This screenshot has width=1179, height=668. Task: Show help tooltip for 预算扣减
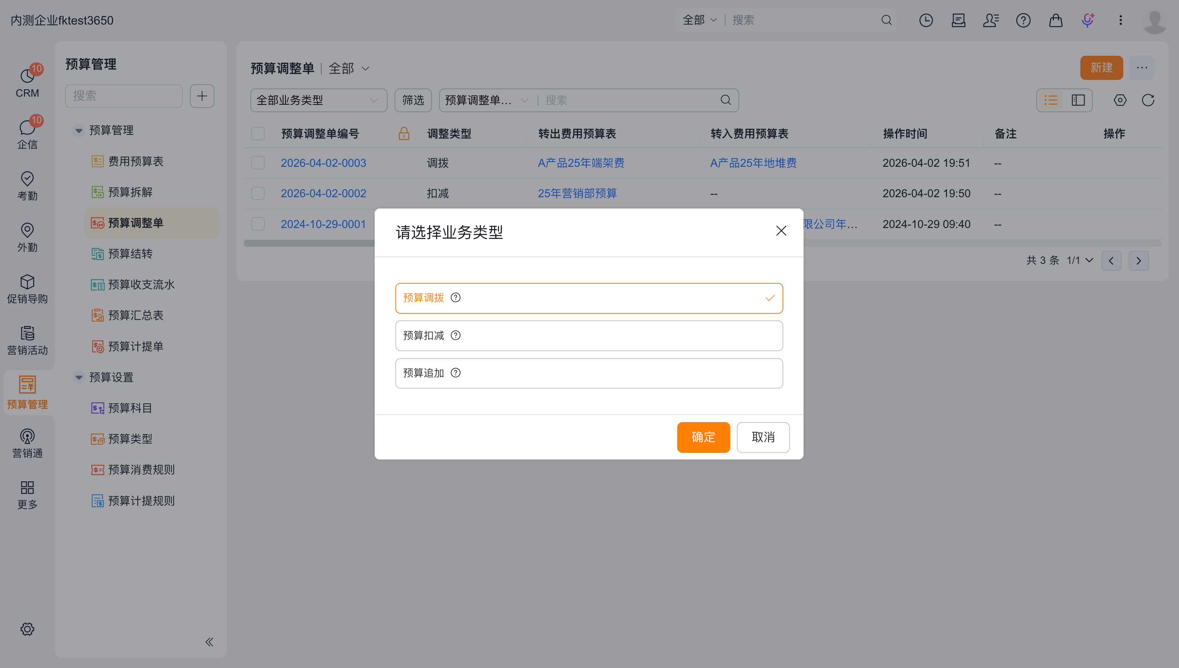[x=455, y=336]
